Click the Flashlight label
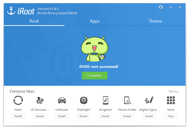The width and height of the screenshot is (189, 128). click(x=83, y=110)
